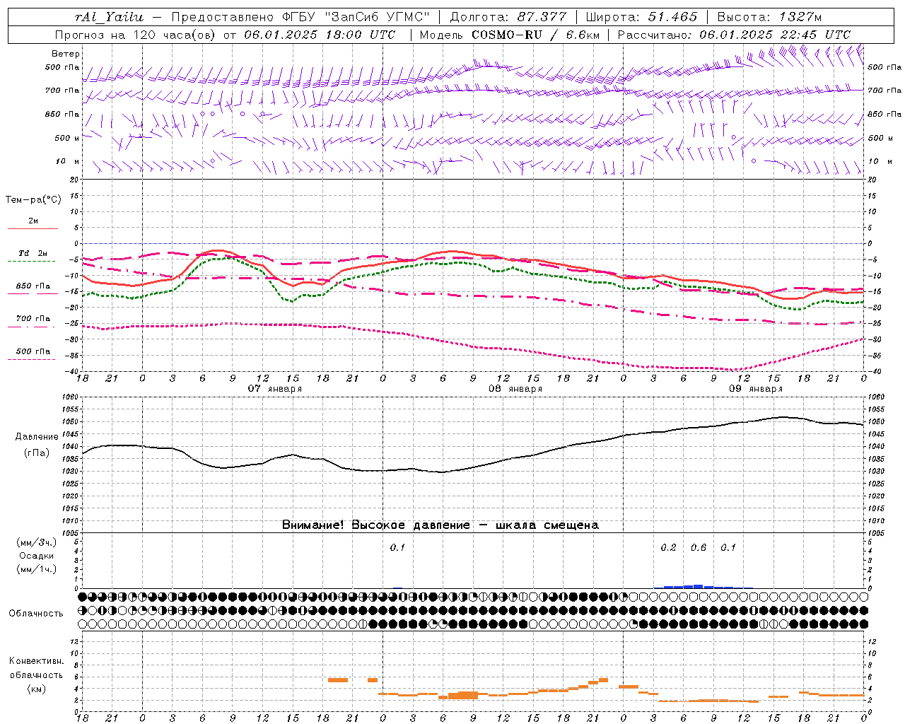Click the (км) unit under convective cloudiness
This screenshot has height=724, width=905.
(x=37, y=689)
